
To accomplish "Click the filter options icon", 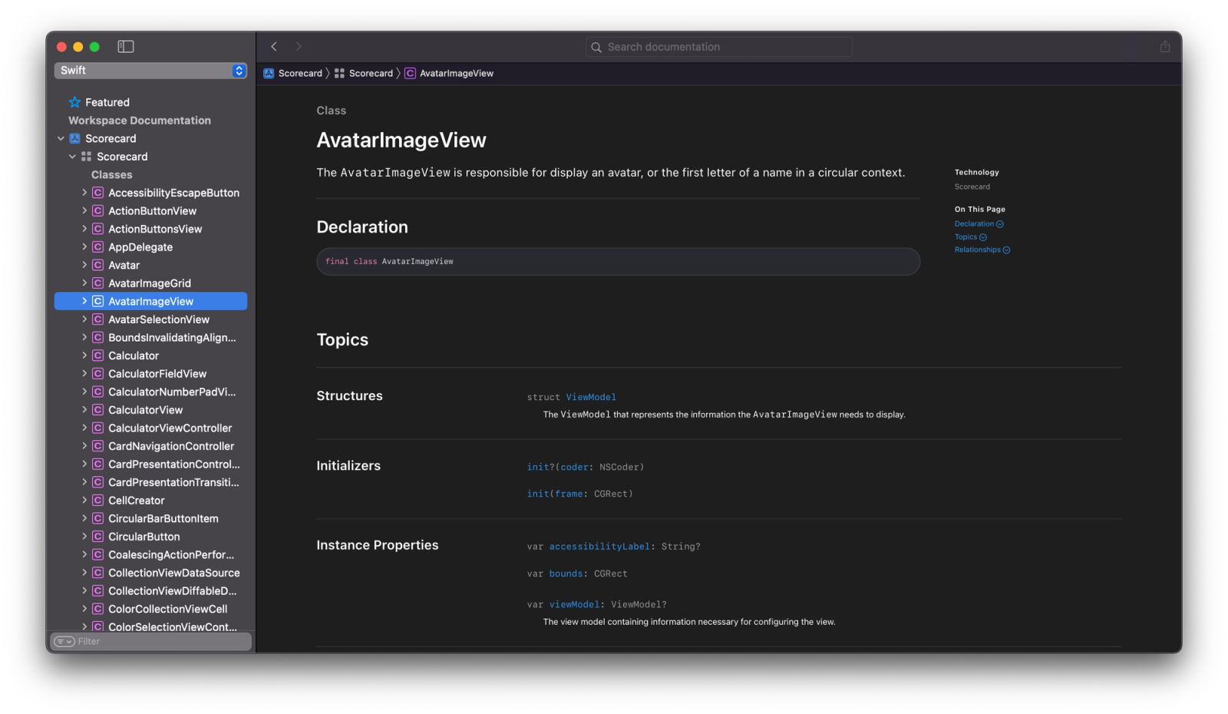I will (x=64, y=642).
